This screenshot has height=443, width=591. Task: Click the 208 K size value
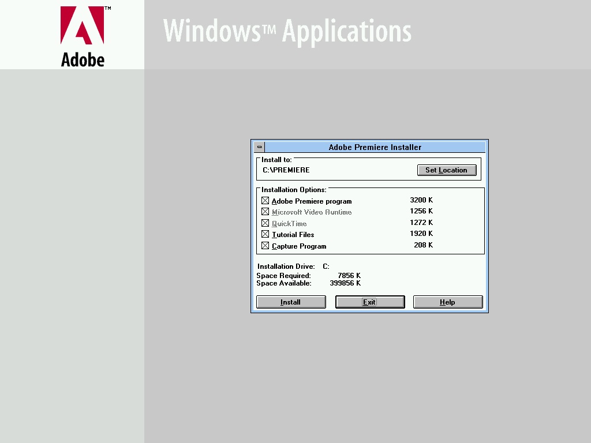423,245
